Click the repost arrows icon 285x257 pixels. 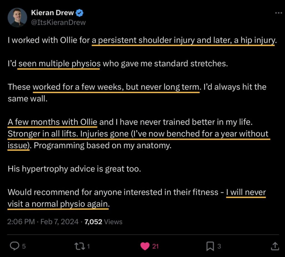click(80, 246)
